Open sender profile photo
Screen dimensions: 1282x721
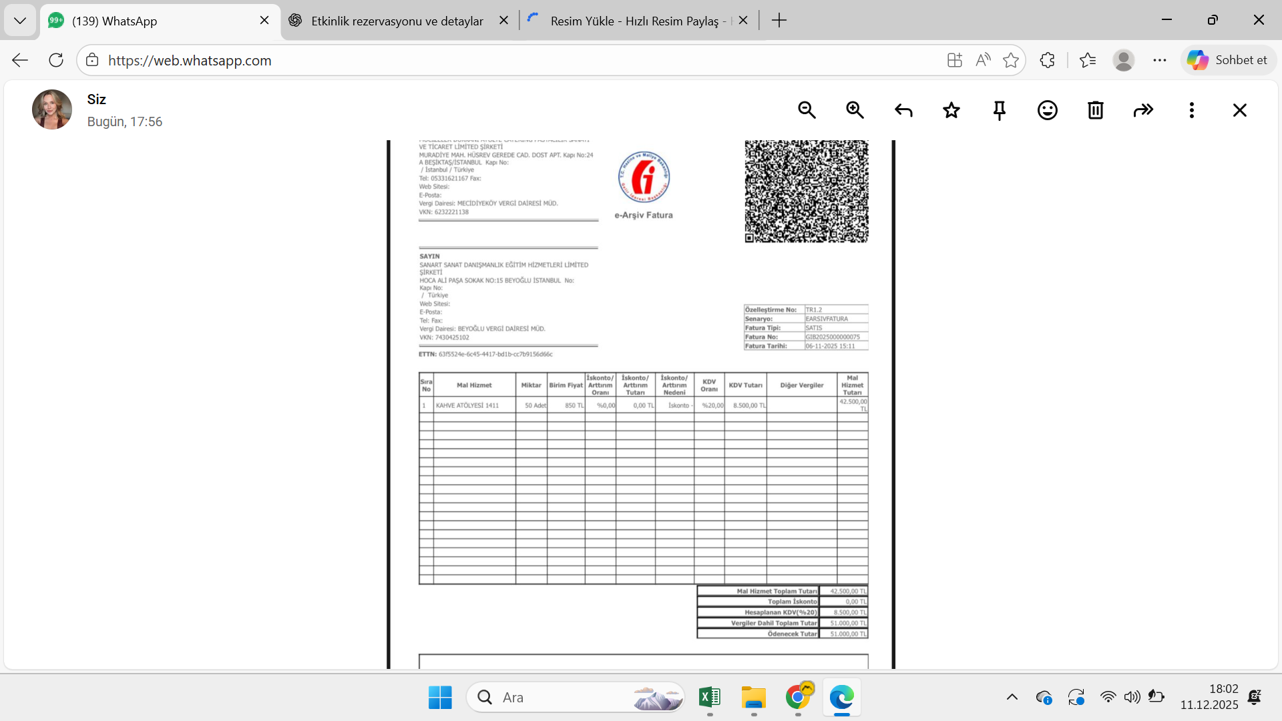tap(52, 109)
